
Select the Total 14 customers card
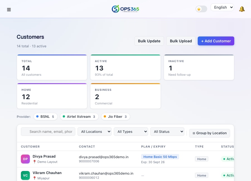(x=52, y=67)
